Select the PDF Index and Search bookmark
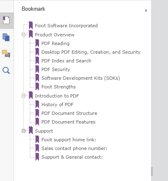 pos(66,61)
